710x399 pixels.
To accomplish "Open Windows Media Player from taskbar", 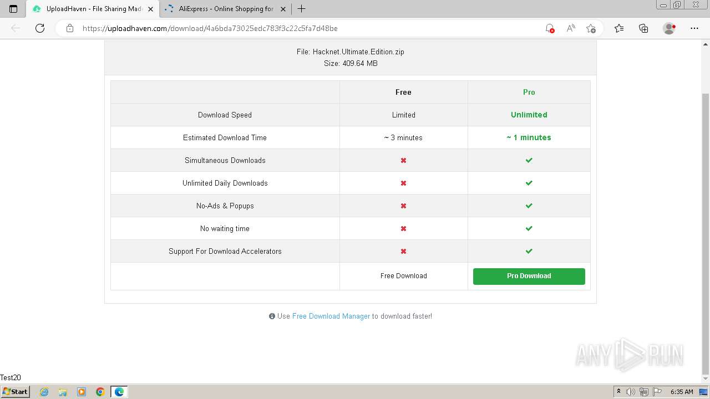I will [x=82, y=392].
